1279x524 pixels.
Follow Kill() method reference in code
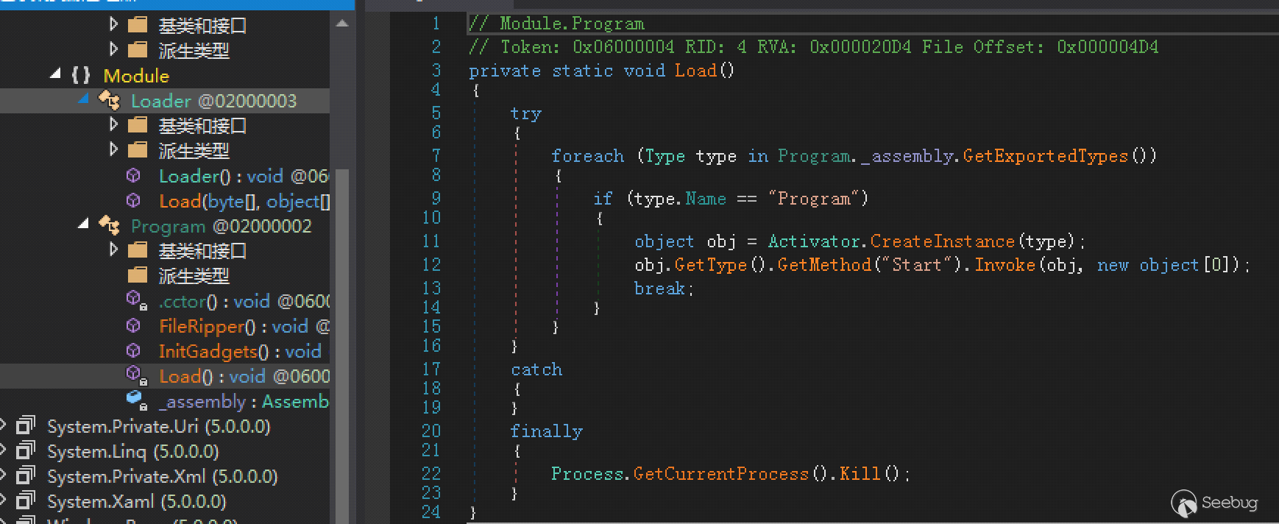[x=860, y=474]
